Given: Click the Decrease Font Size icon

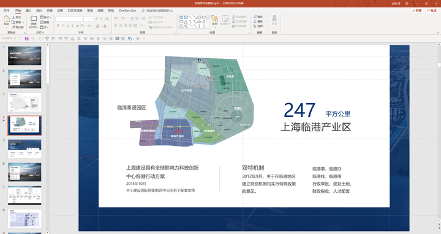Looking at the screenshot, I should pos(102,19).
